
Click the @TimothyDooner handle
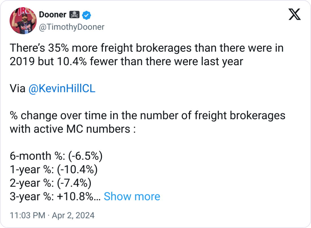71,27
